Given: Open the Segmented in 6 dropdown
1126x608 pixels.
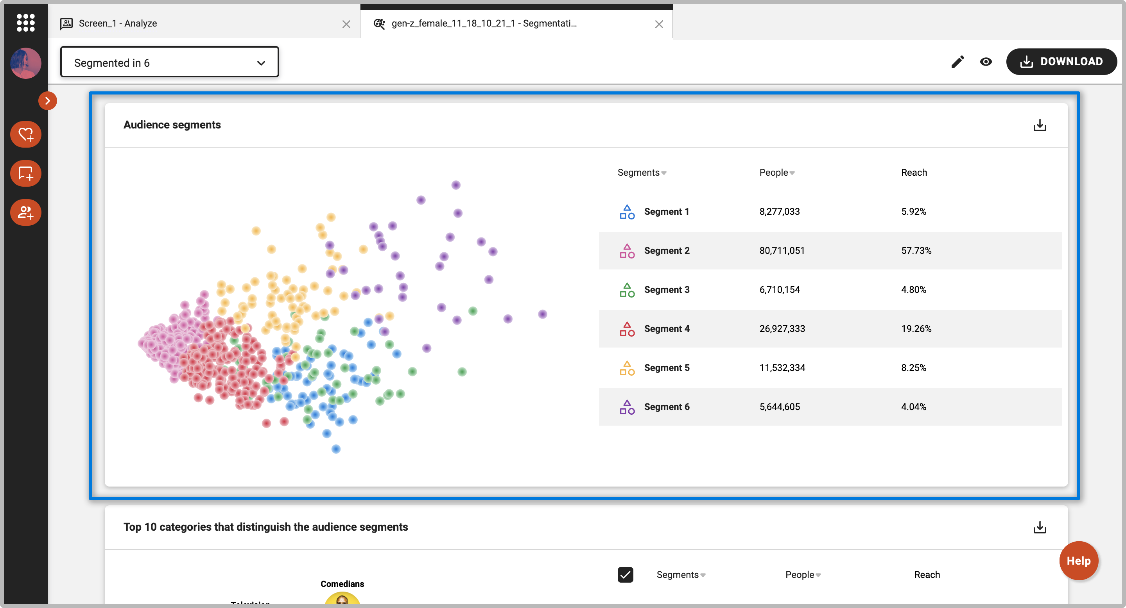Looking at the screenshot, I should [169, 62].
